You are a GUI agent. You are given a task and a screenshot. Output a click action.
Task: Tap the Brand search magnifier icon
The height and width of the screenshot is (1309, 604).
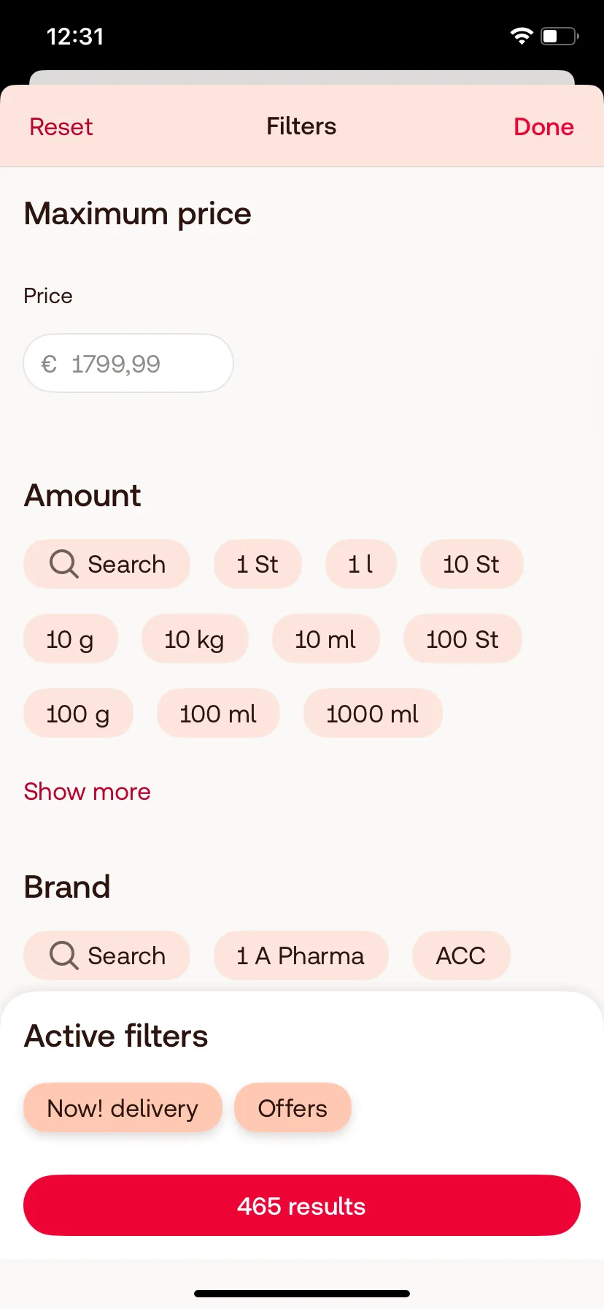(x=63, y=955)
